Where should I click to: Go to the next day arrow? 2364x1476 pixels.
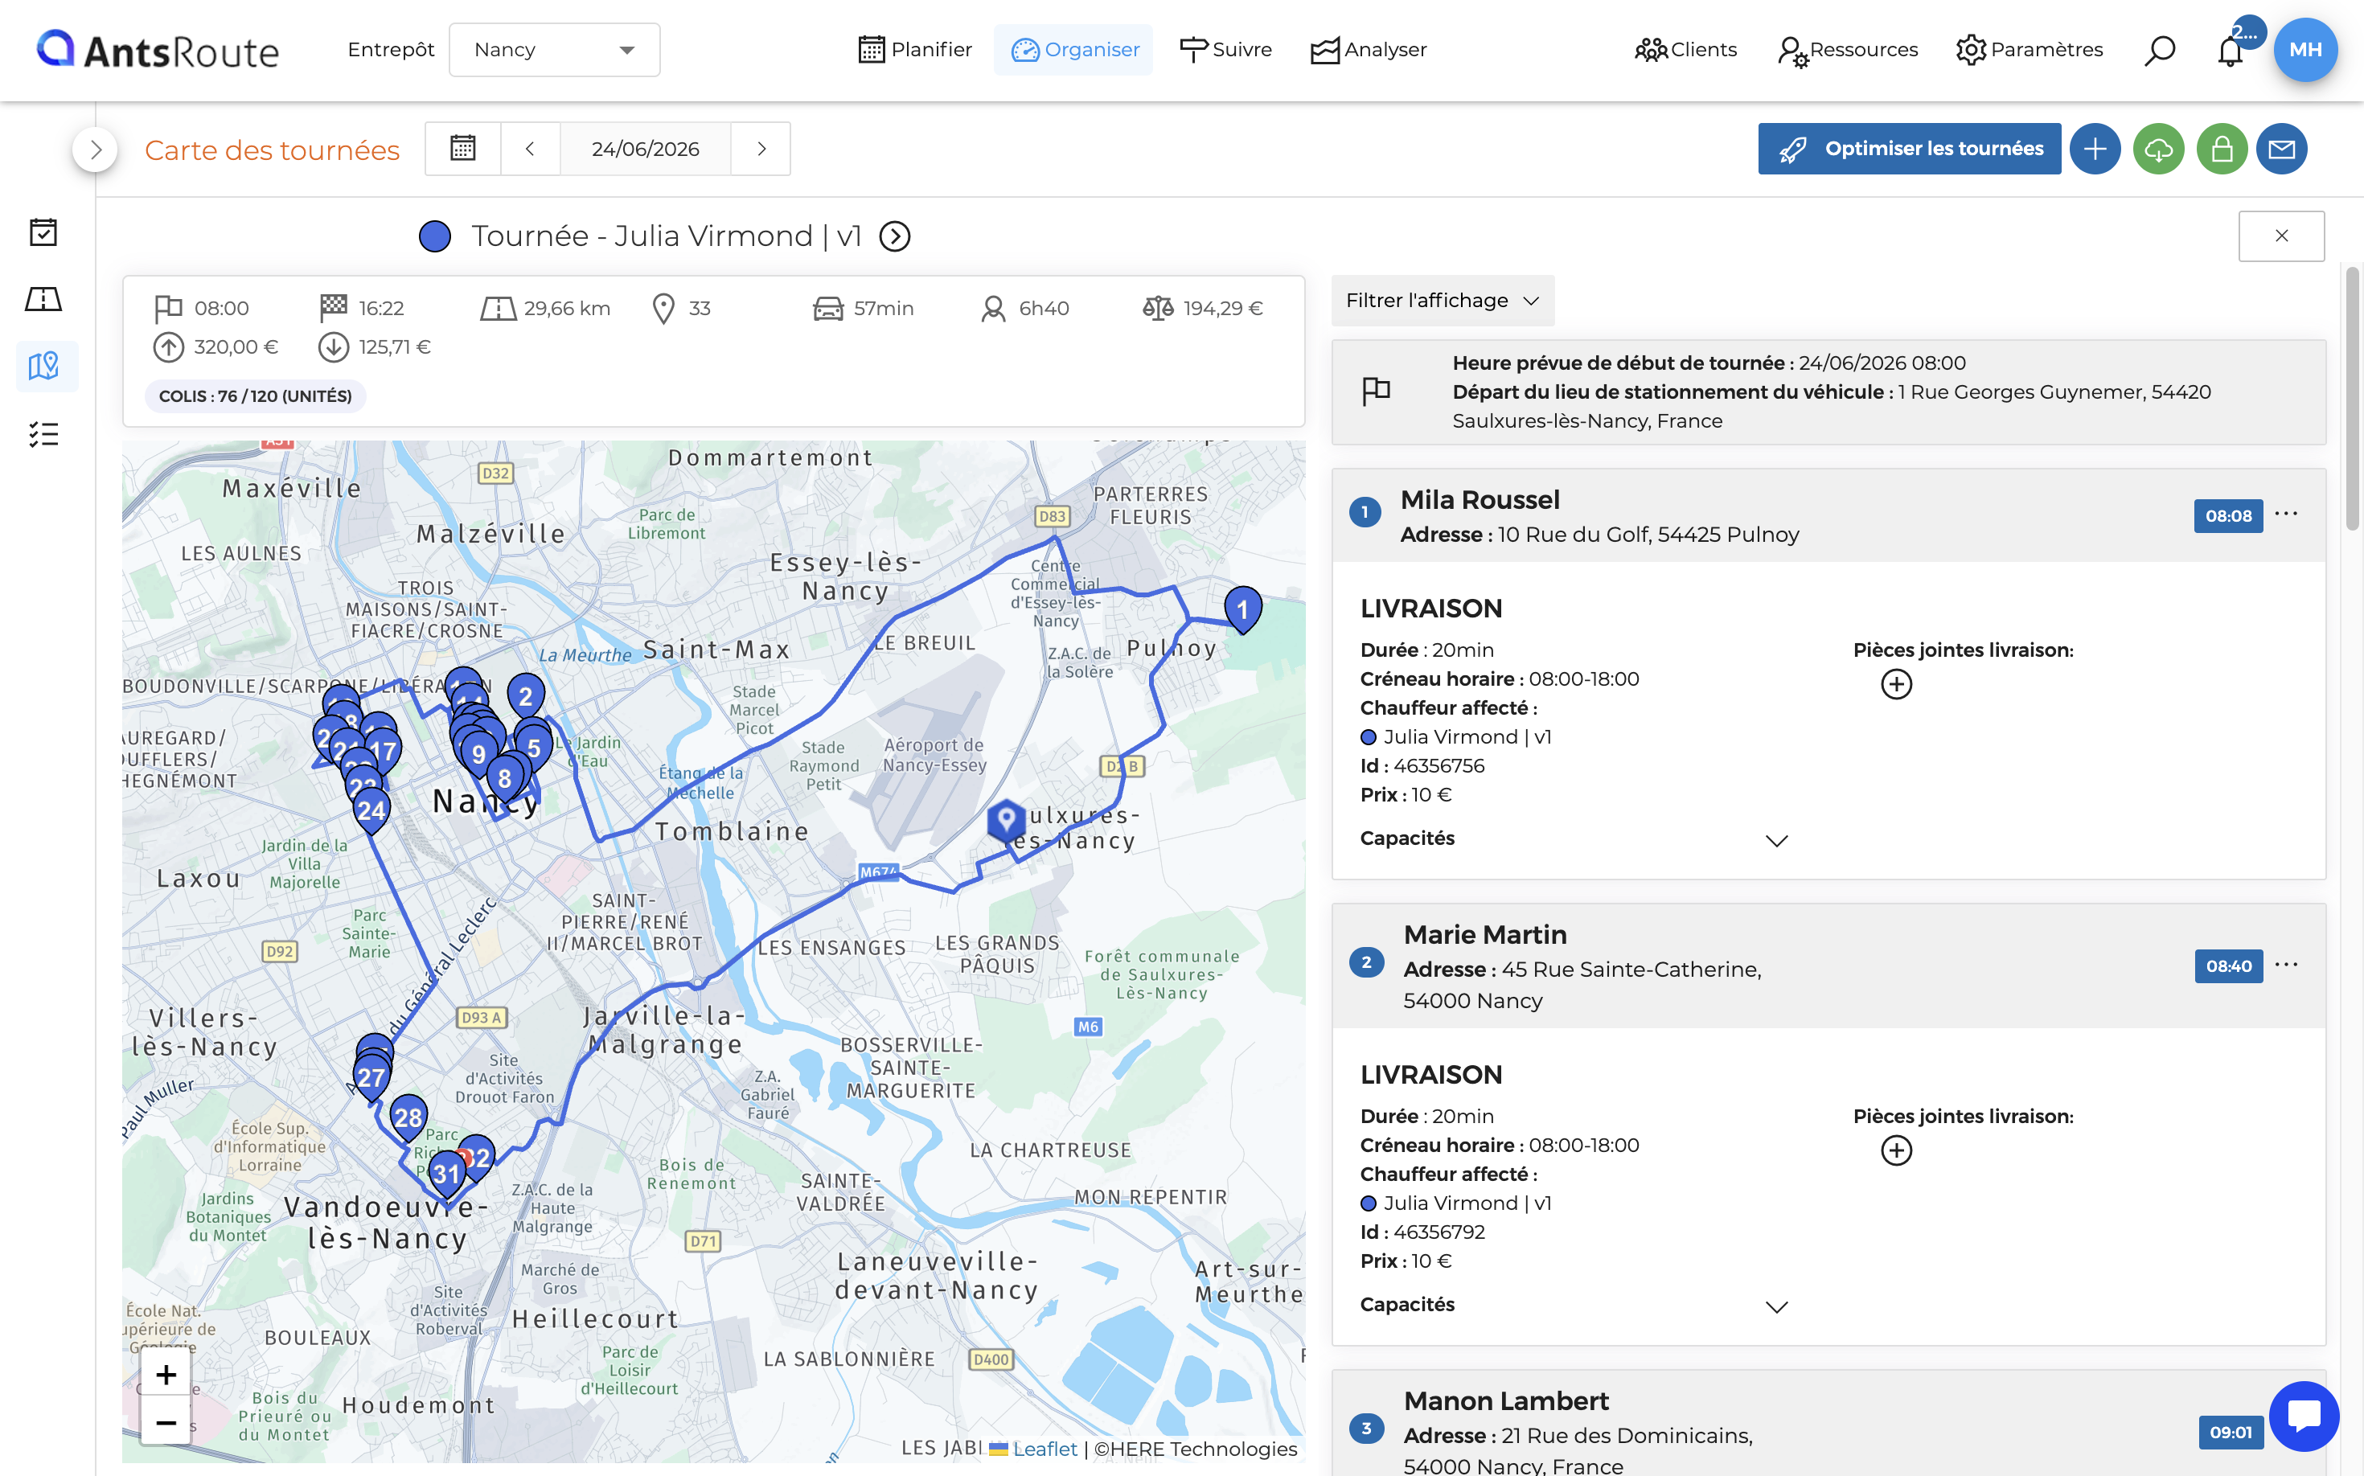[761, 149]
